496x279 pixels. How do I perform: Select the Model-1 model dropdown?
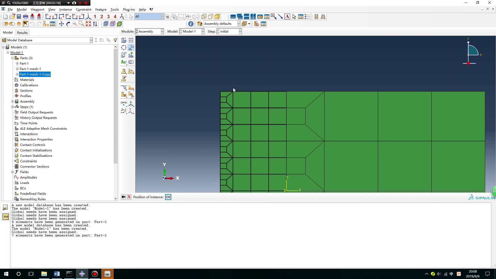192,31
